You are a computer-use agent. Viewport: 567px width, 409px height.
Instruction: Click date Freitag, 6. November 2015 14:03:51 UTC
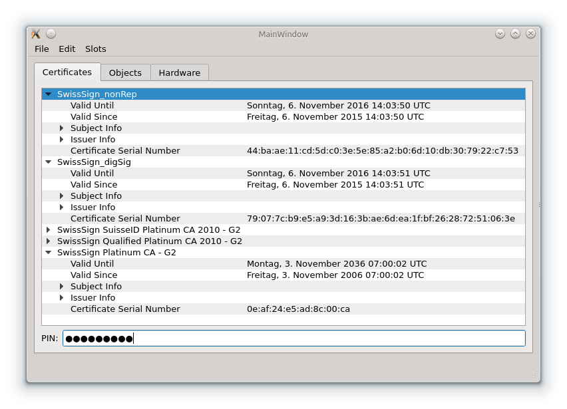(x=335, y=185)
